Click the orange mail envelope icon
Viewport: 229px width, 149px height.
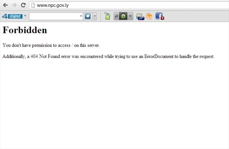point(149,16)
